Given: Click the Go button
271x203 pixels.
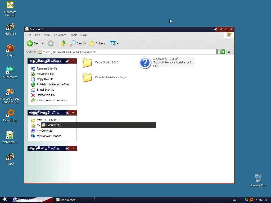Looking at the screenshot, I should [x=225, y=52].
